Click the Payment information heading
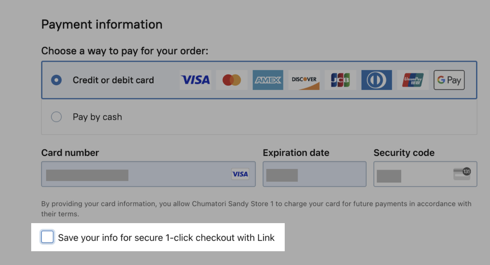The image size is (490, 265). pyautogui.click(x=102, y=24)
